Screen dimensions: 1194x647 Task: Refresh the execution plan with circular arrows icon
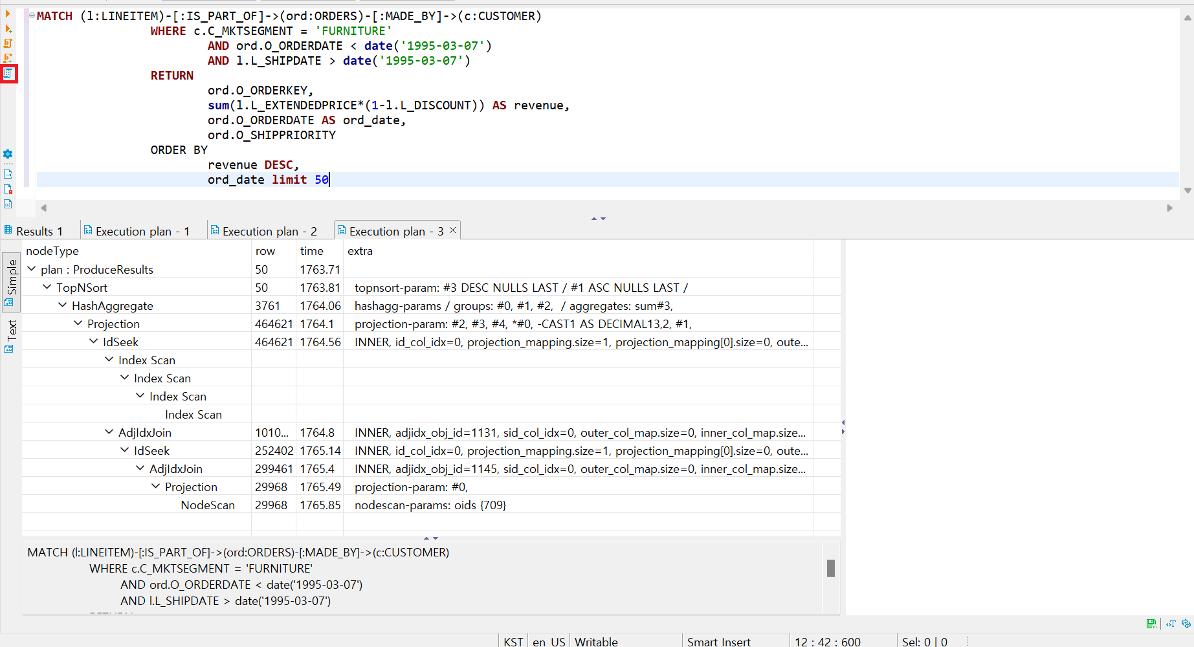click(x=1186, y=624)
